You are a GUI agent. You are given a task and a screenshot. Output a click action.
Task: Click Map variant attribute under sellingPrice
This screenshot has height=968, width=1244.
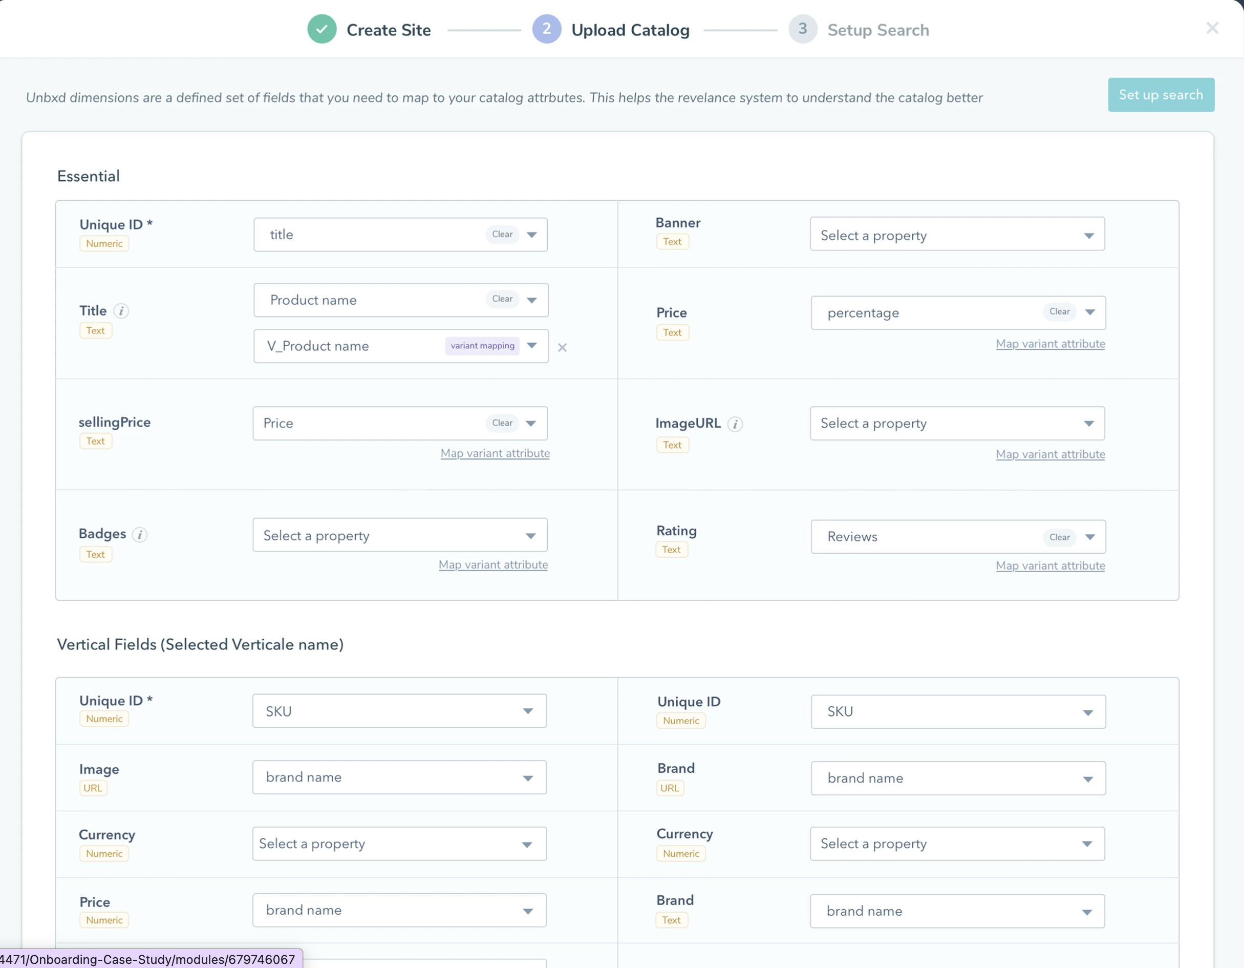pyautogui.click(x=495, y=453)
